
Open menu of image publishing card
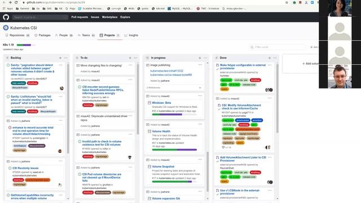200,65
